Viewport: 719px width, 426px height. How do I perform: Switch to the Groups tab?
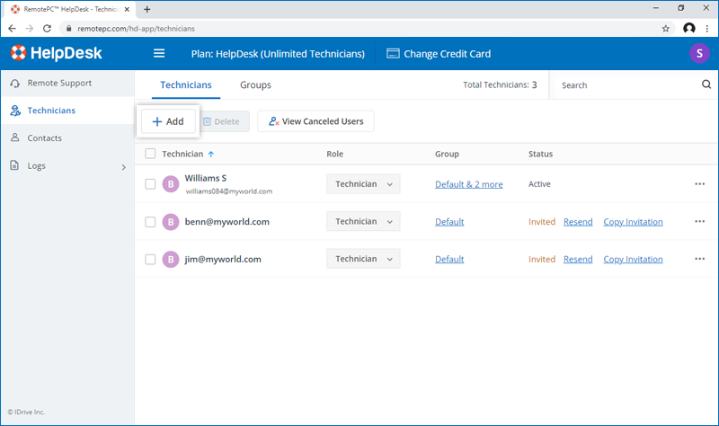click(255, 84)
